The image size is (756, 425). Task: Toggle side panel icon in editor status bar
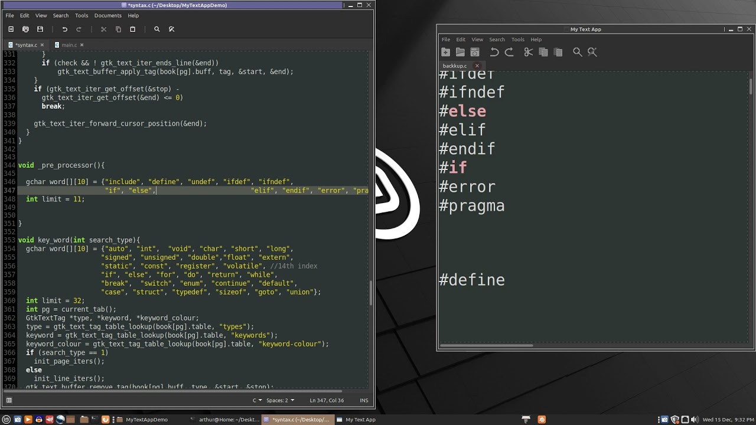[x=9, y=400]
